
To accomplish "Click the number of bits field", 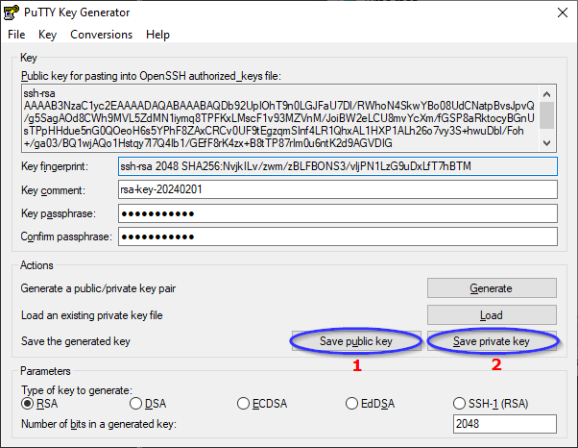I will pyautogui.click(x=504, y=424).
